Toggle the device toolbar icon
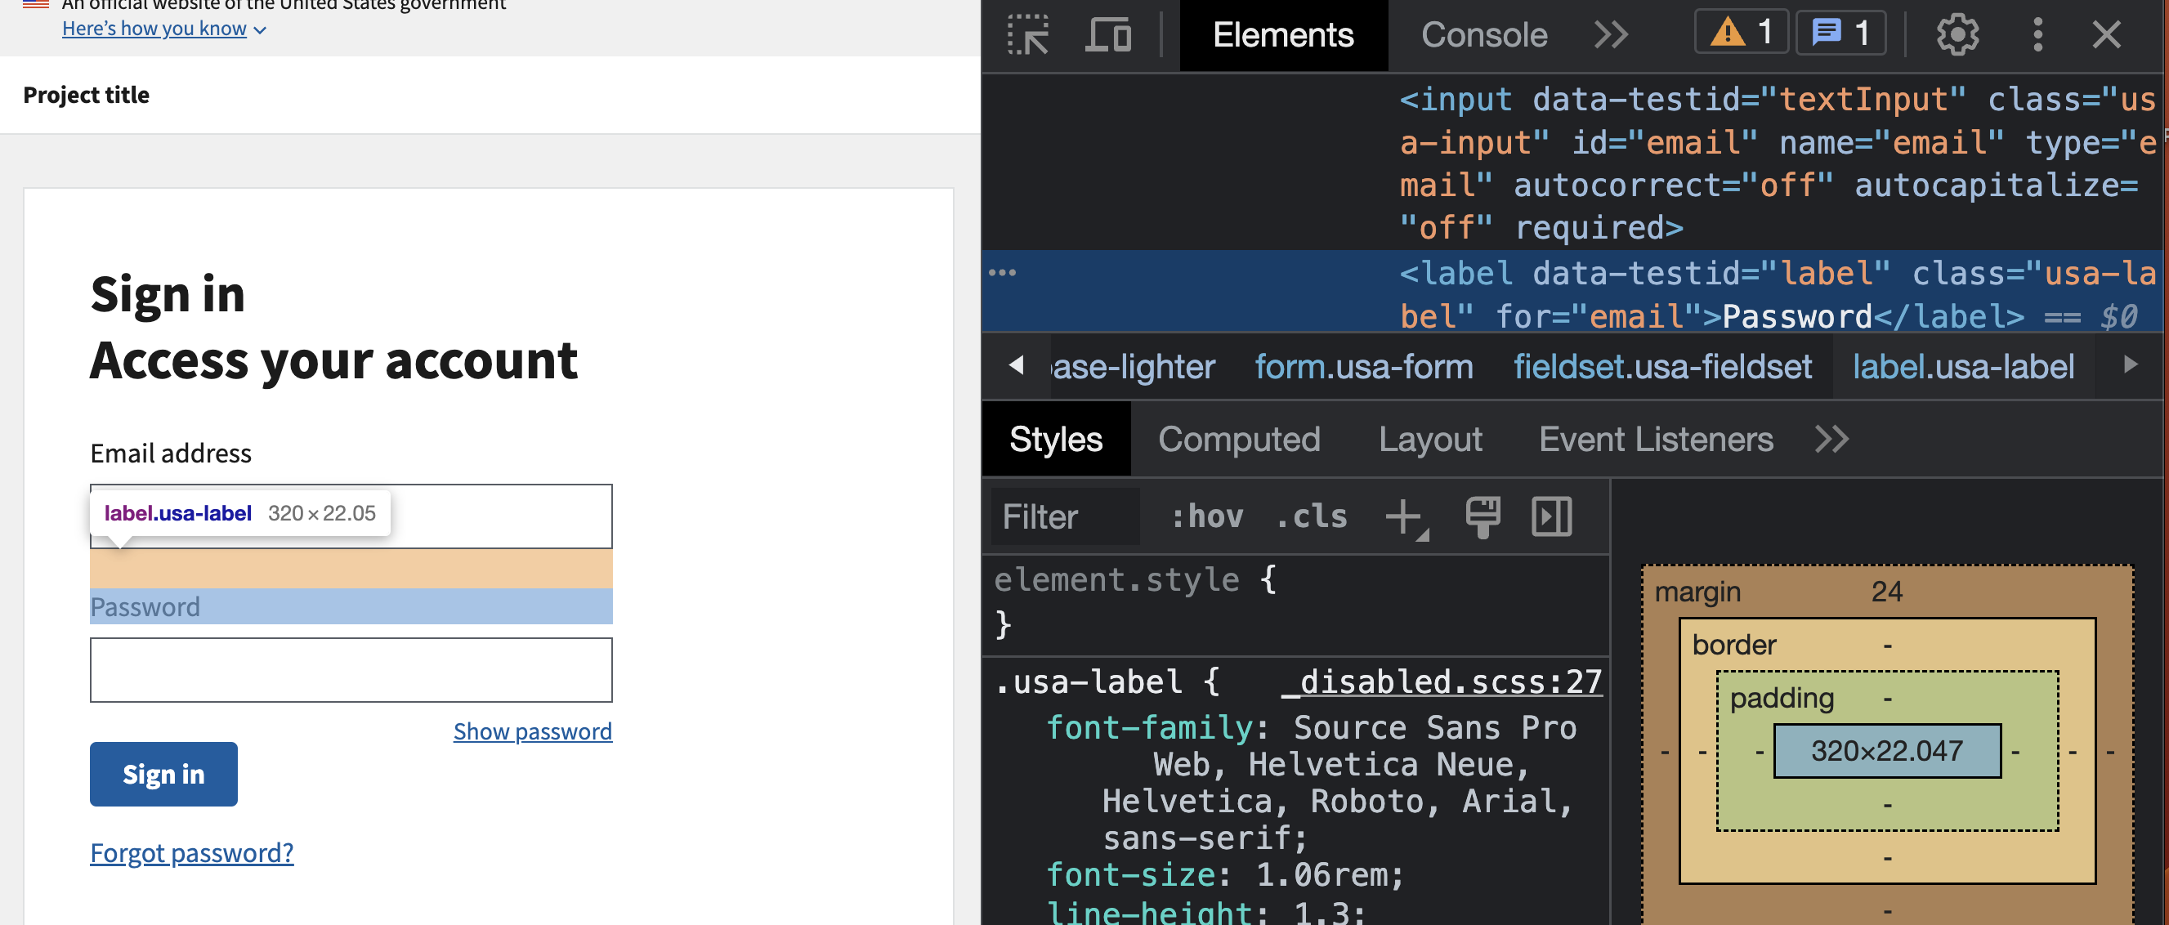The height and width of the screenshot is (925, 2169). click(1107, 34)
